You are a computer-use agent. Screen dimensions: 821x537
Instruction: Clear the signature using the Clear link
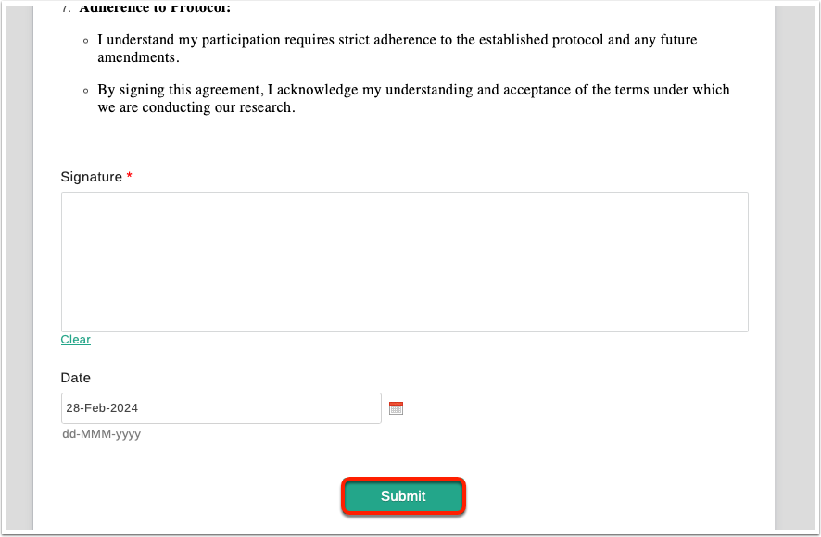click(x=75, y=339)
